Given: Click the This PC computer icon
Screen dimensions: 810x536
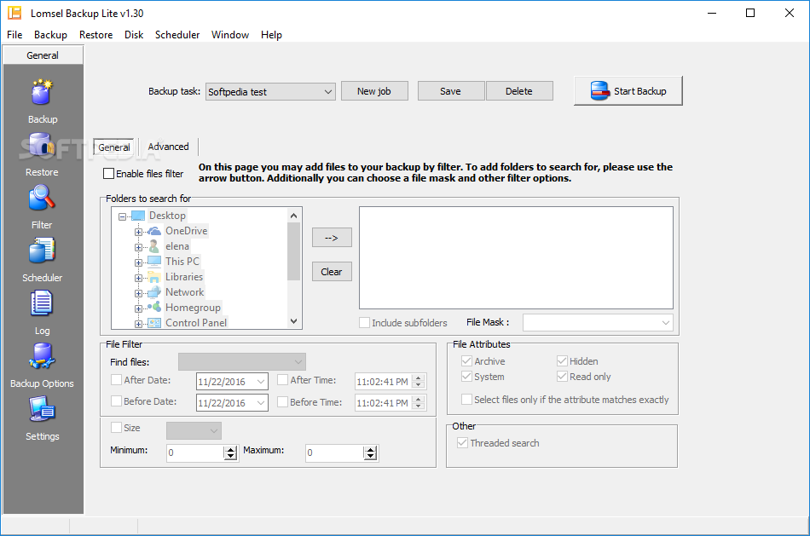Looking at the screenshot, I should pyautogui.click(x=154, y=262).
